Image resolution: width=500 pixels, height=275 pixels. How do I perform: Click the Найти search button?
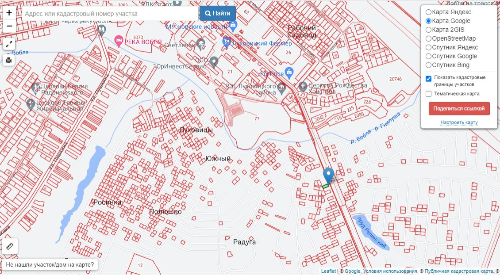tap(218, 13)
